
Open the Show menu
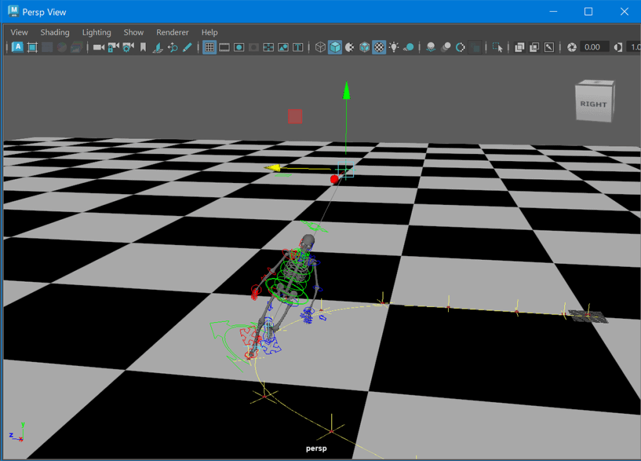pos(134,33)
